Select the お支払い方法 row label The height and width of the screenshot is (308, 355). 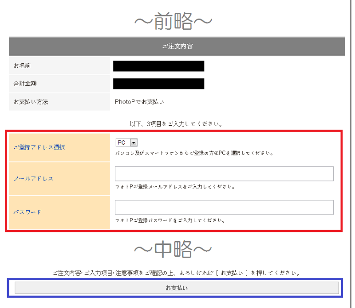pos(31,102)
